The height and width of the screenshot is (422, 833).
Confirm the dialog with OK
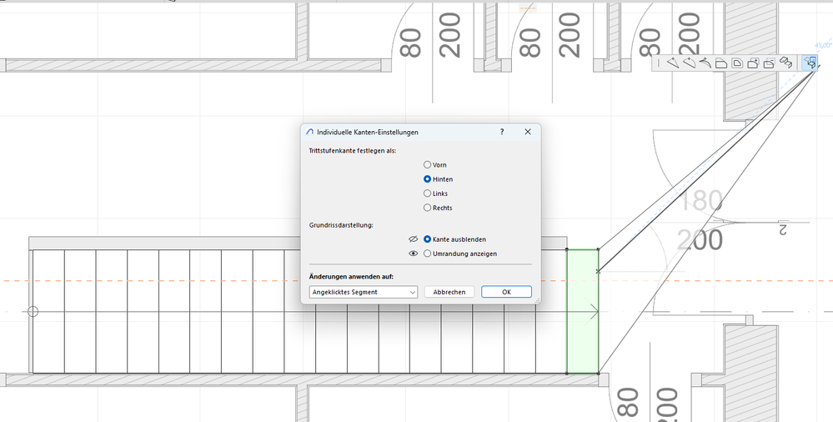click(506, 292)
